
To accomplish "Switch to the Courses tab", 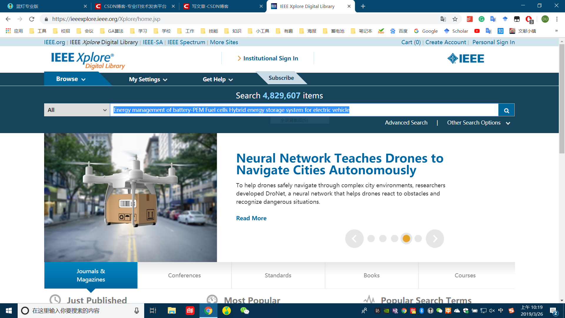I will pos(465,275).
